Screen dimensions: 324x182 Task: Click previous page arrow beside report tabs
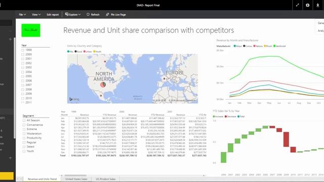coord(18,179)
